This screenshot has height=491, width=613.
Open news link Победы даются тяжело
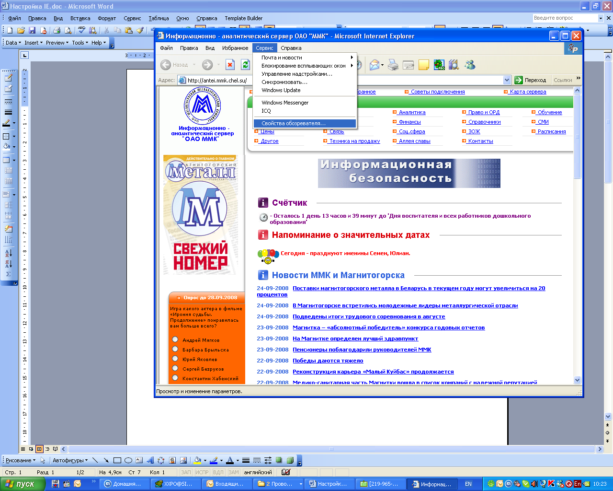328,361
